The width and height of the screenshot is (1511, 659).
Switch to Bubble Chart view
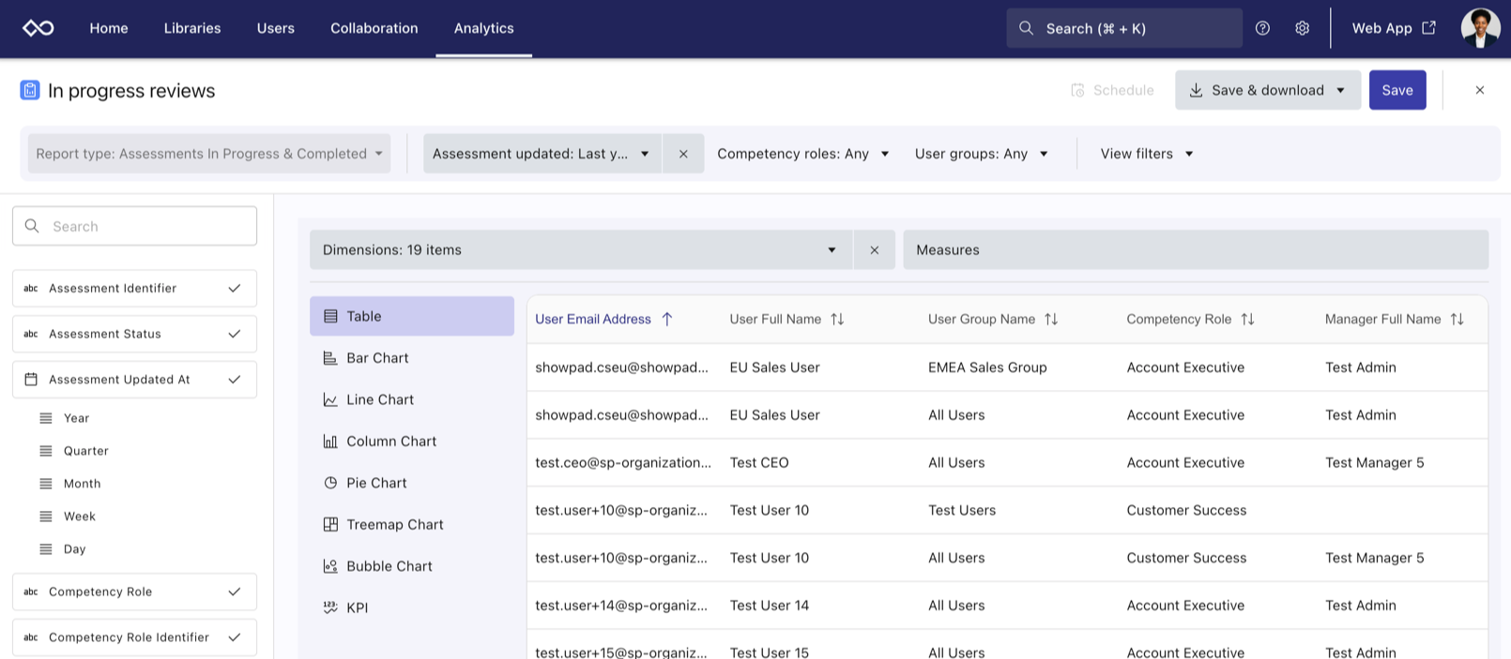pos(389,566)
